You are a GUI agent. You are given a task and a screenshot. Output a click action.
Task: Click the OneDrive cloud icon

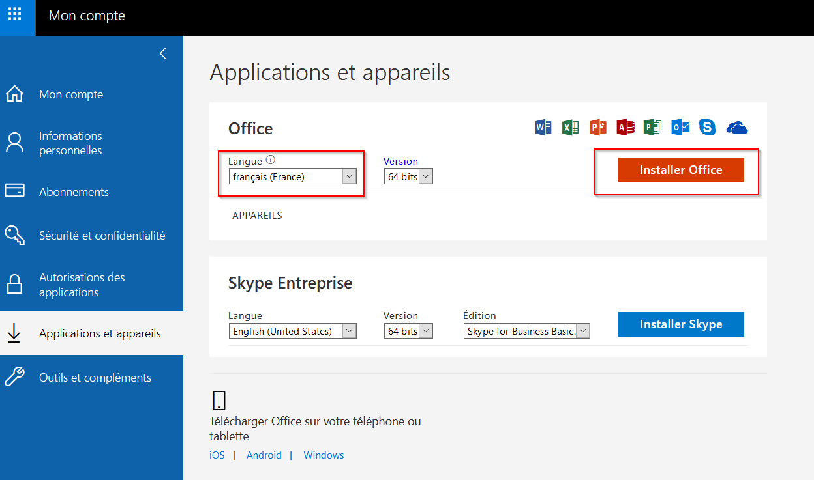point(736,127)
